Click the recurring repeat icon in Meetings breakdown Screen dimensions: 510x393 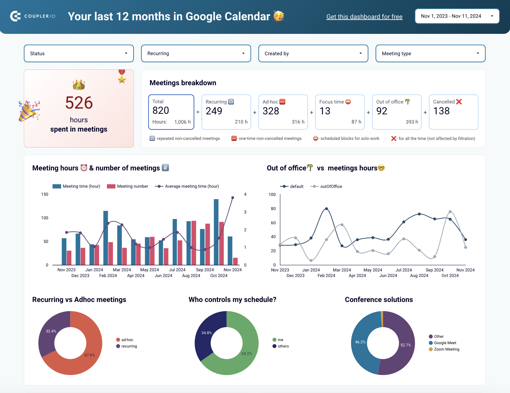[x=231, y=102]
